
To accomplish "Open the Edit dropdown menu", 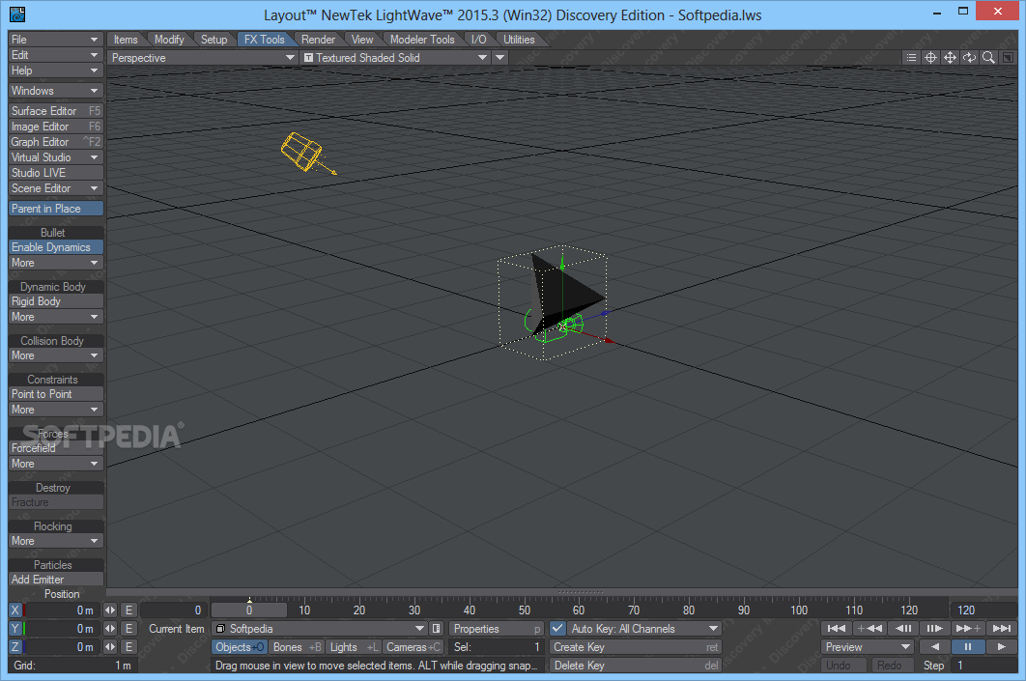I will tap(56, 55).
